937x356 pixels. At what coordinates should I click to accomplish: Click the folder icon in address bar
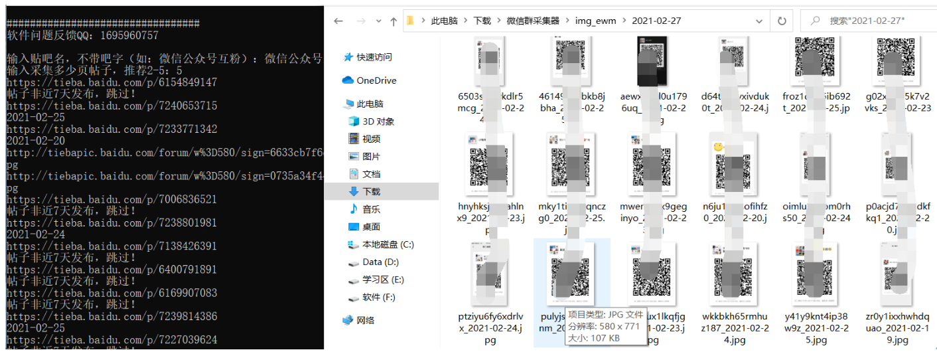tap(411, 21)
